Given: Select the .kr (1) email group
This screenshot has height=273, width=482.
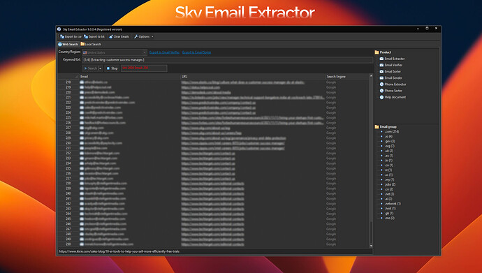Looking at the screenshot, I should pyautogui.click(x=388, y=161).
